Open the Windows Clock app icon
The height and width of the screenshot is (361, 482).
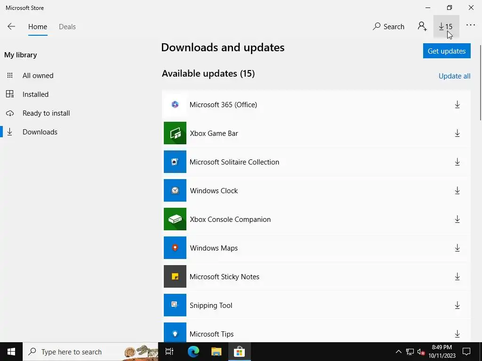175,191
